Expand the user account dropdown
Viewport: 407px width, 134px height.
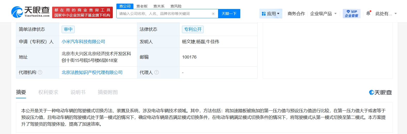click(x=386, y=14)
